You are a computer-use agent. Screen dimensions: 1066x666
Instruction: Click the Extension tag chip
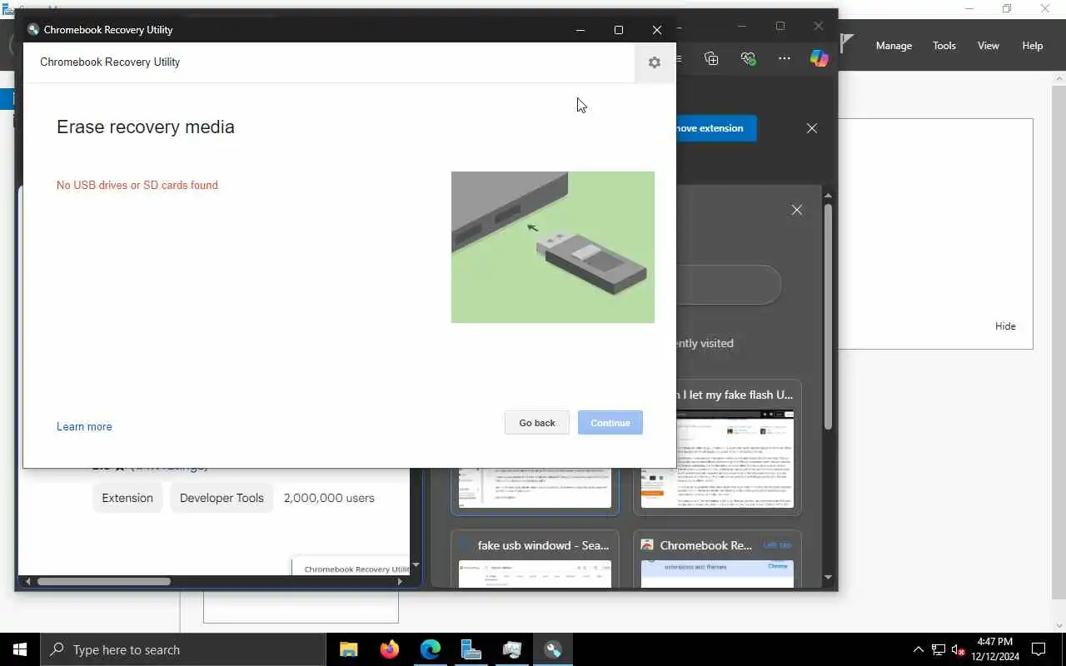[127, 498]
